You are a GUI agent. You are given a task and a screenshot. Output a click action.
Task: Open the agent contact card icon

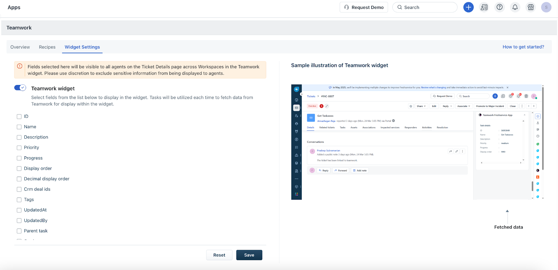pos(484,7)
